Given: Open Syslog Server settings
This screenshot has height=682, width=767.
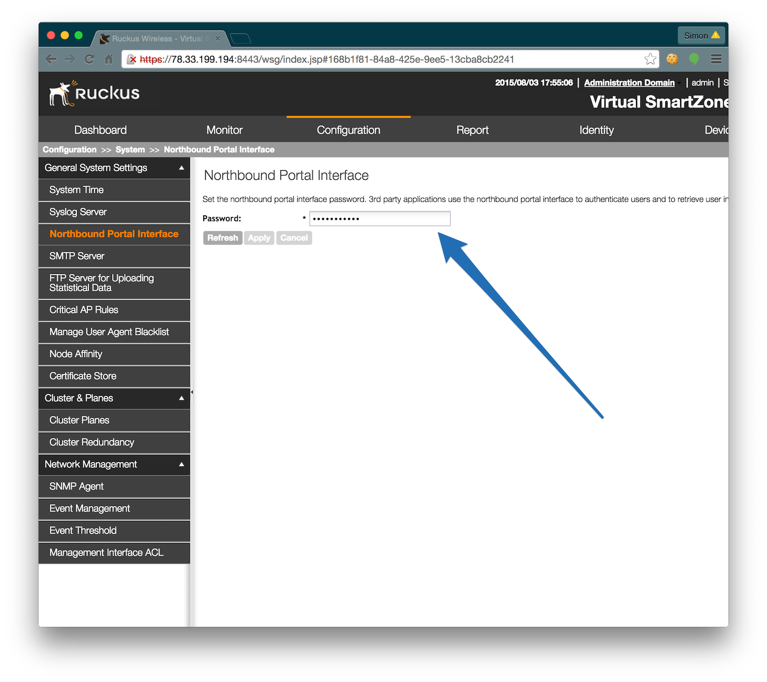Looking at the screenshot, I should point(114,212).
